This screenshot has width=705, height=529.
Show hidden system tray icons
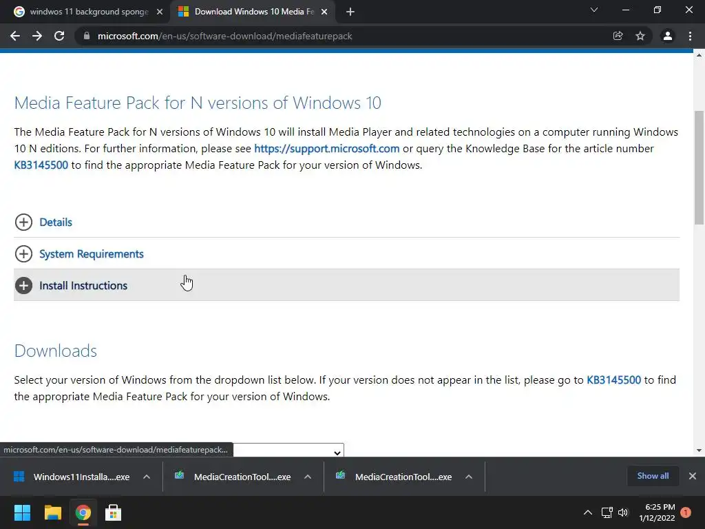[x=588, y=512]
